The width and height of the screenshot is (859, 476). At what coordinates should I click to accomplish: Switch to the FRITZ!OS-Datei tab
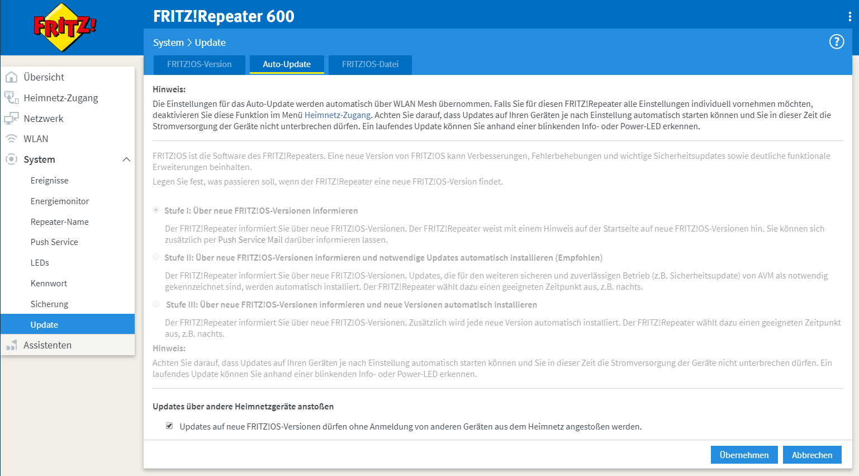[370, 64]
